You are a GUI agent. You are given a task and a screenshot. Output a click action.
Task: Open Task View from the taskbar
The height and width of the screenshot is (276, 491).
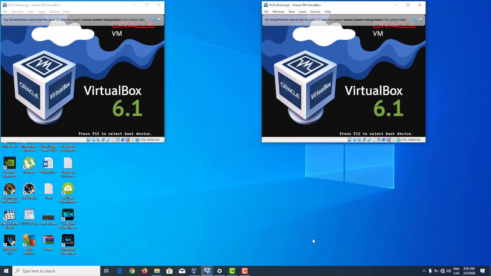coord(106,271)
